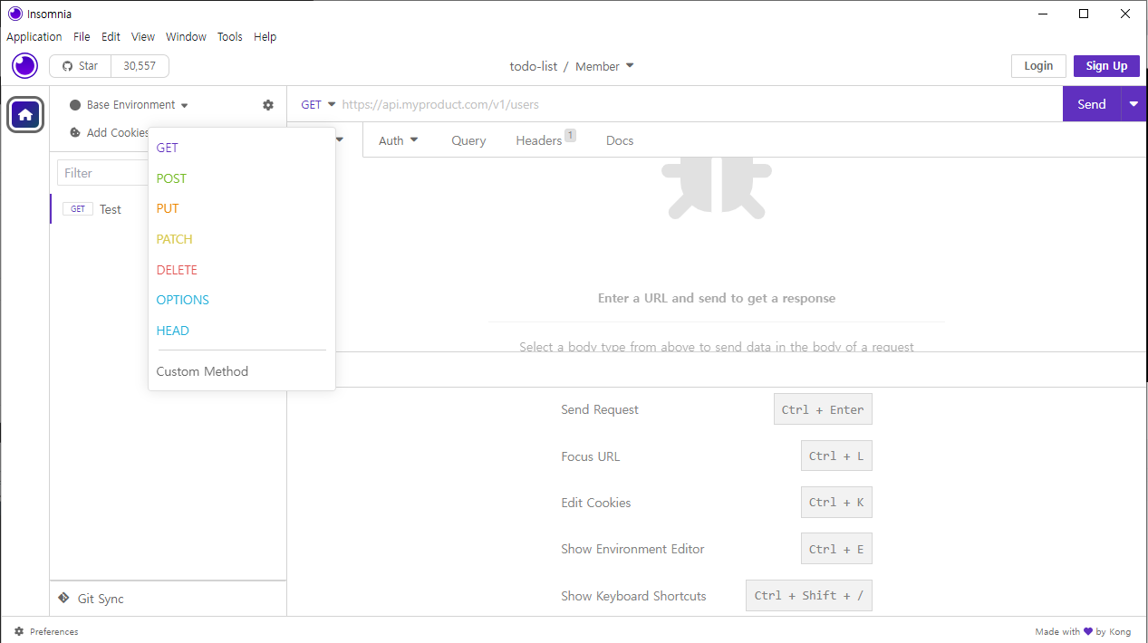Viewport: 1148px width, 643px height.
Task: Expand the Base Environment dropdown
Action: pos(129,105)
